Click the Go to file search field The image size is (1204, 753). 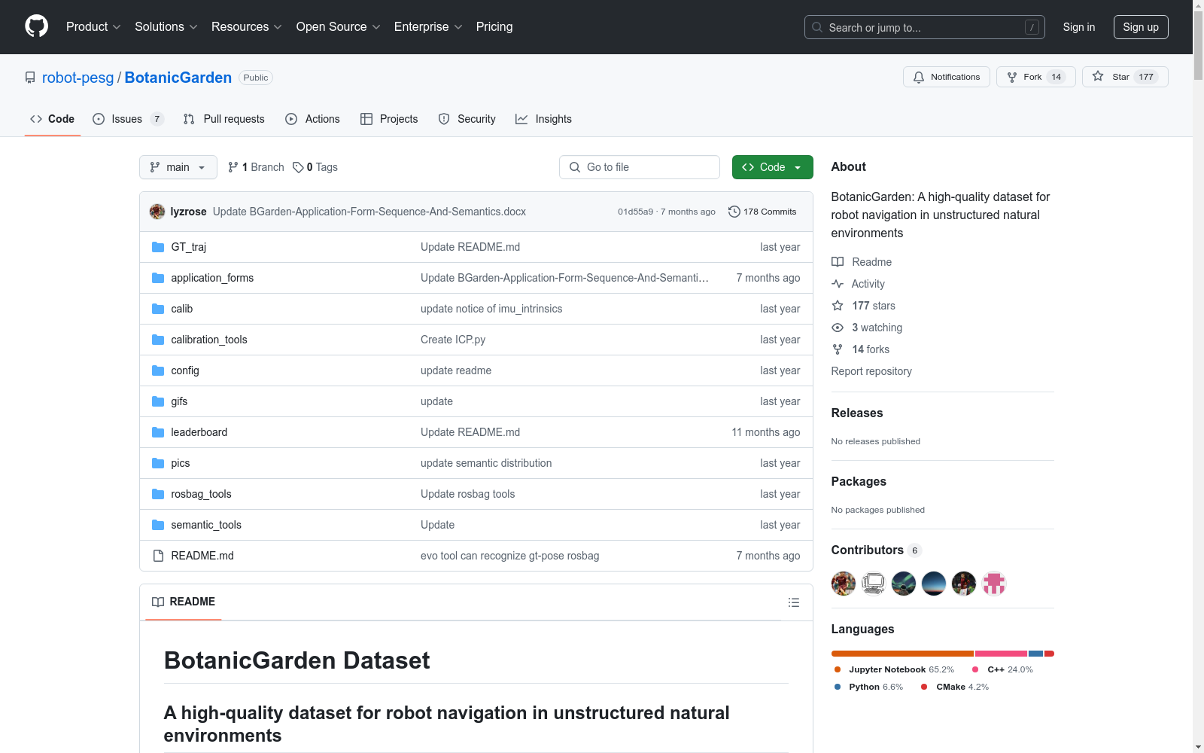tap(640, 167)
